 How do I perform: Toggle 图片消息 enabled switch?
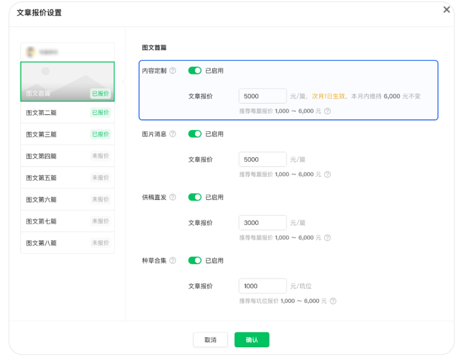click(195, 134)
